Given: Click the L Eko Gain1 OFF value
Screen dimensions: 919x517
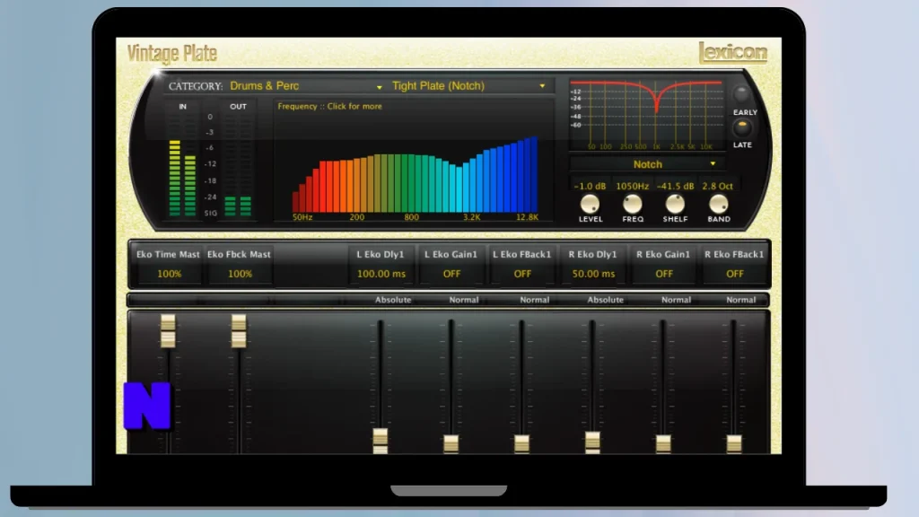Looking at the screenshot, I should click(451, 274).
